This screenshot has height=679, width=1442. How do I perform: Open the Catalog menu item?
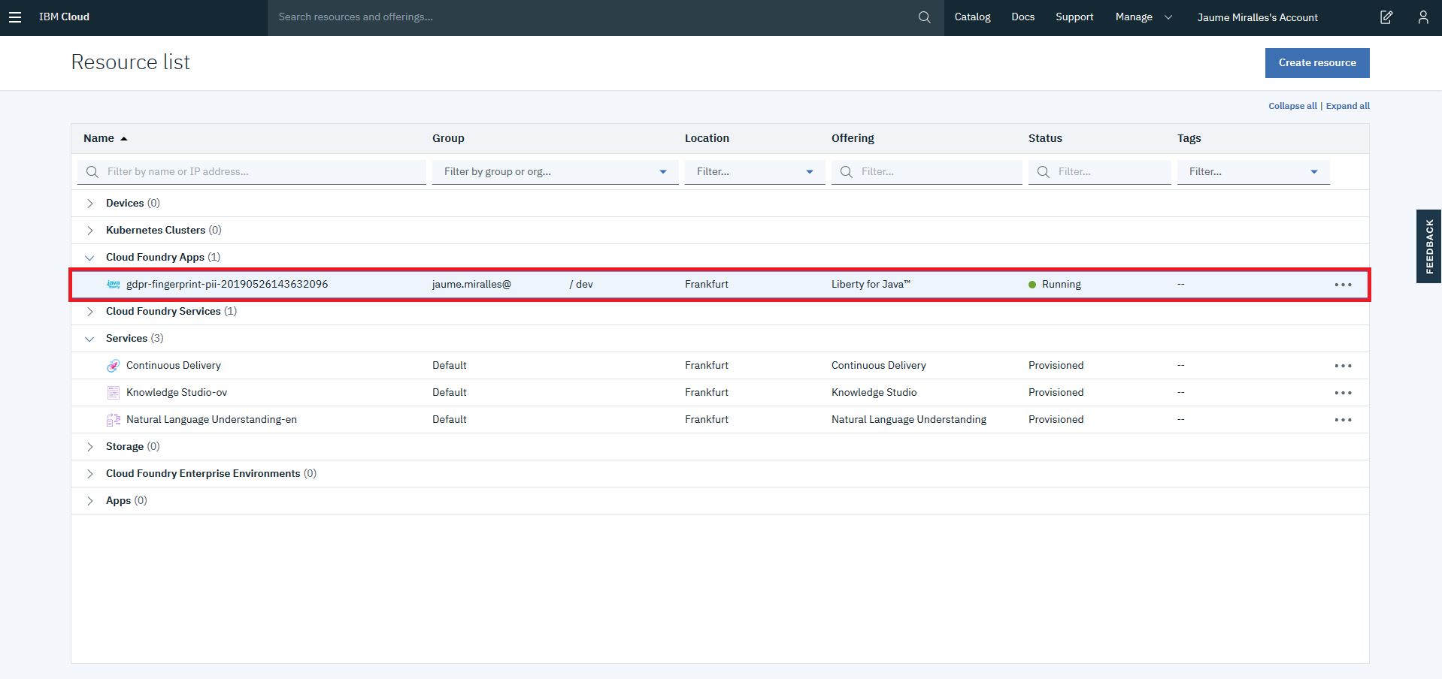click(x=972, y=17)
